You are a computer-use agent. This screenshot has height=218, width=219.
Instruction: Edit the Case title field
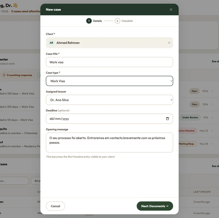pos(109,62)
